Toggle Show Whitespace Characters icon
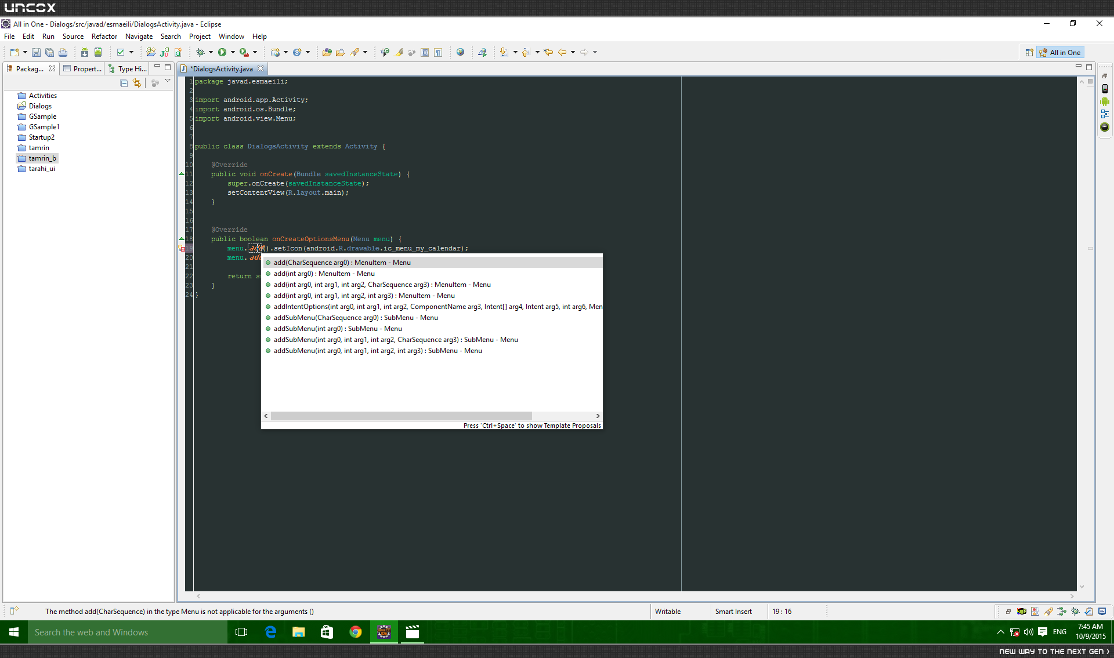The width and height of the screenshot is (1114, 658). click(x=438, y=52)
